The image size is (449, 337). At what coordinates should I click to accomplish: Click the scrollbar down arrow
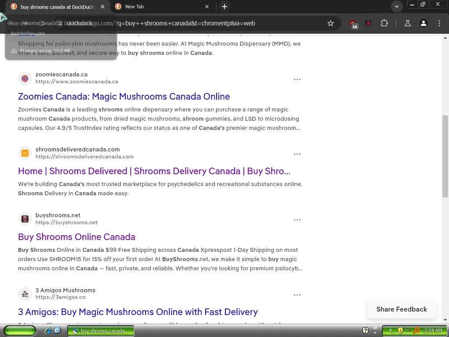coord(445,320)
